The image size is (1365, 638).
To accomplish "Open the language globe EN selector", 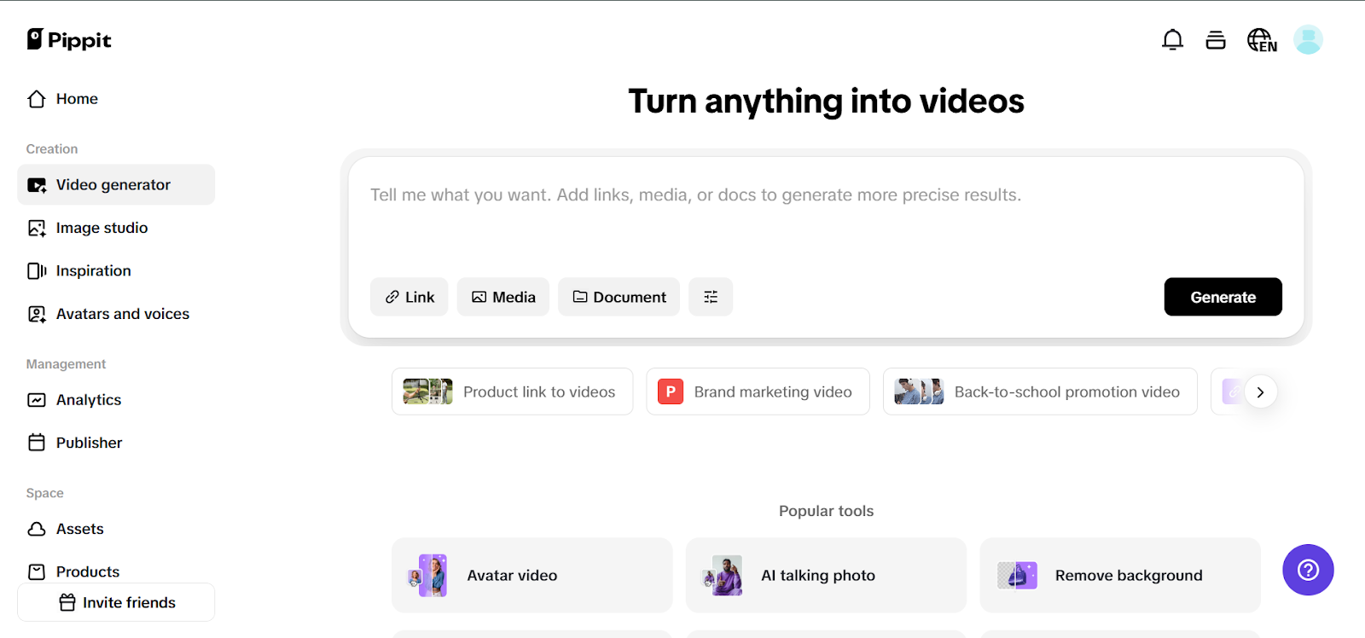I will pyautogui.click(x=1262, y=40).
